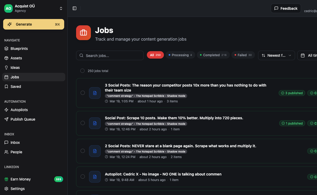Image resolution: width=317 pixels, height=195 pixels.
Task: Open Blueprints in the sidebar
Action: click(34, 49)
